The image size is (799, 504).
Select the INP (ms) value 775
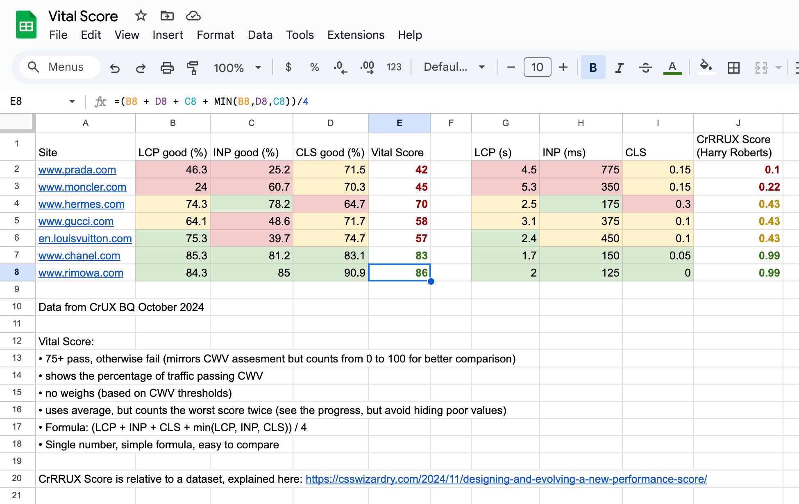[581, 169]
